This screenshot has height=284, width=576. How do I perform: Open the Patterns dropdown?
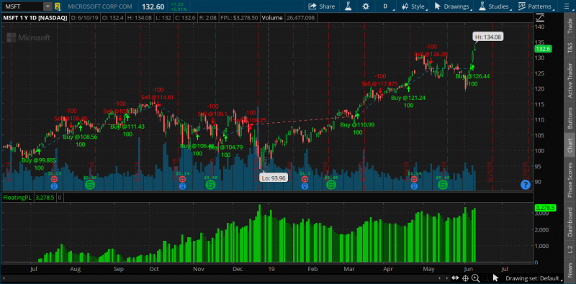click(536, 6)
